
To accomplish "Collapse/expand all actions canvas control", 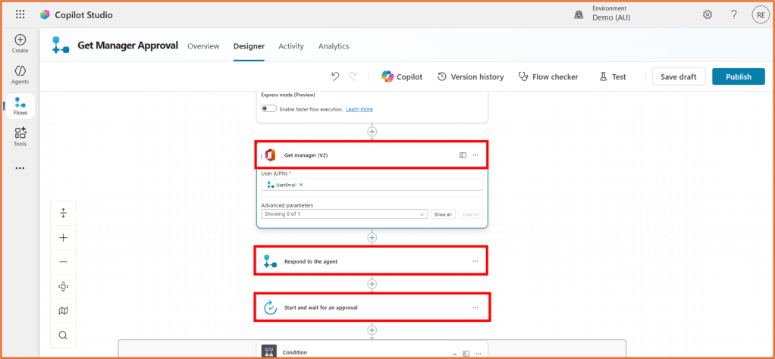I will point(63,213).
